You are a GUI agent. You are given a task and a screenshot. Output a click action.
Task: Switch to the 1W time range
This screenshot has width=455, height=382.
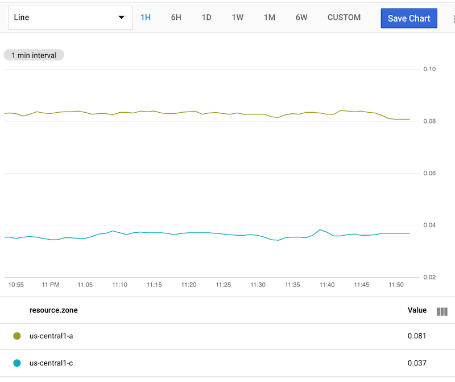237,17
